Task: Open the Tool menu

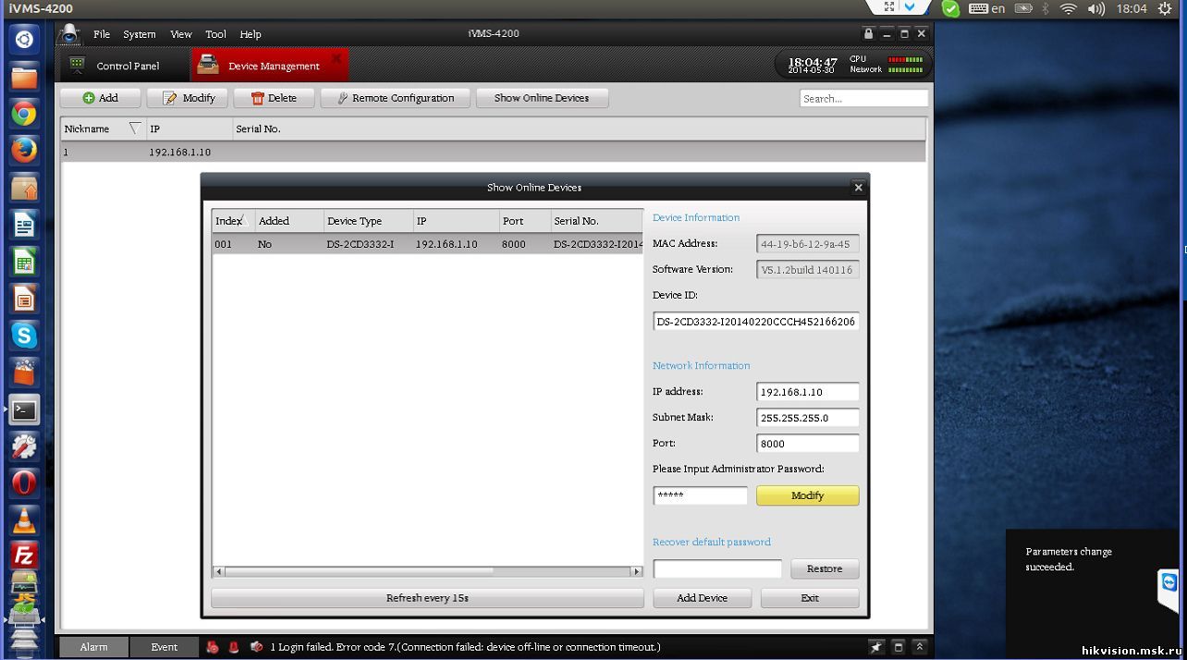Action: (x=215, y=34)
